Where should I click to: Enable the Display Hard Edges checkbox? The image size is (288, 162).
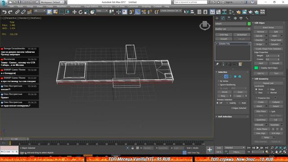(x=260, y=68)
